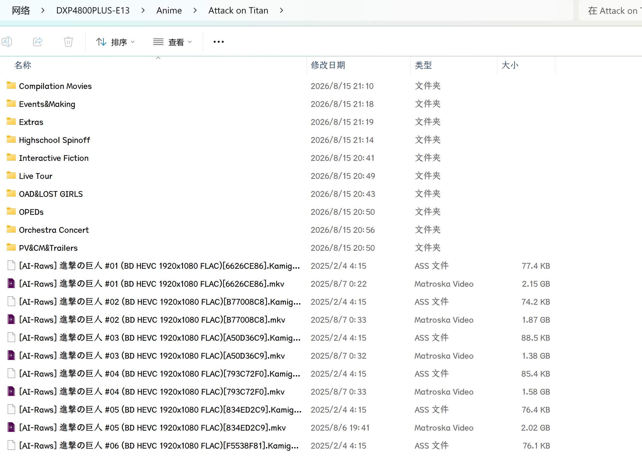Click the date 2025/8/6 19:41

[340, 428]
